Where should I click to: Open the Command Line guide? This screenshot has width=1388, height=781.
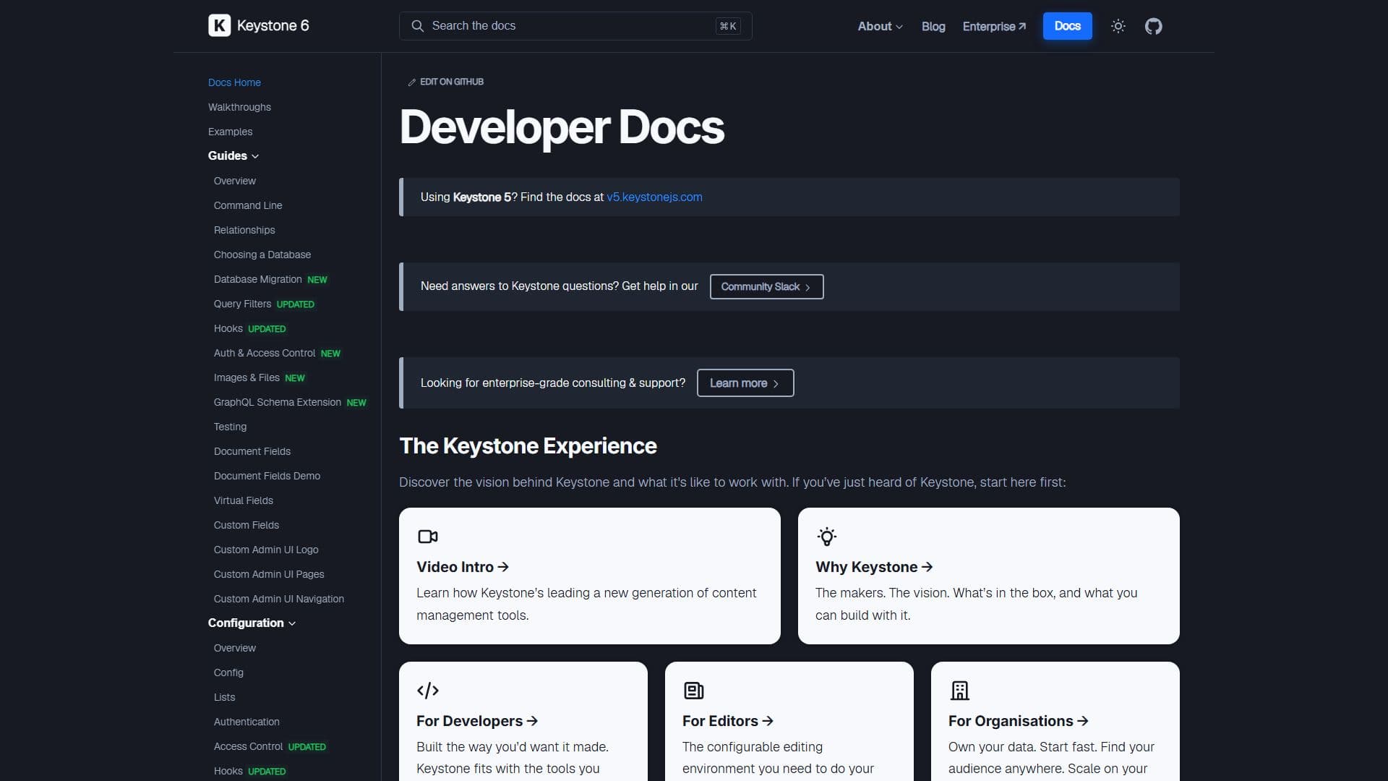pos(248,205)
